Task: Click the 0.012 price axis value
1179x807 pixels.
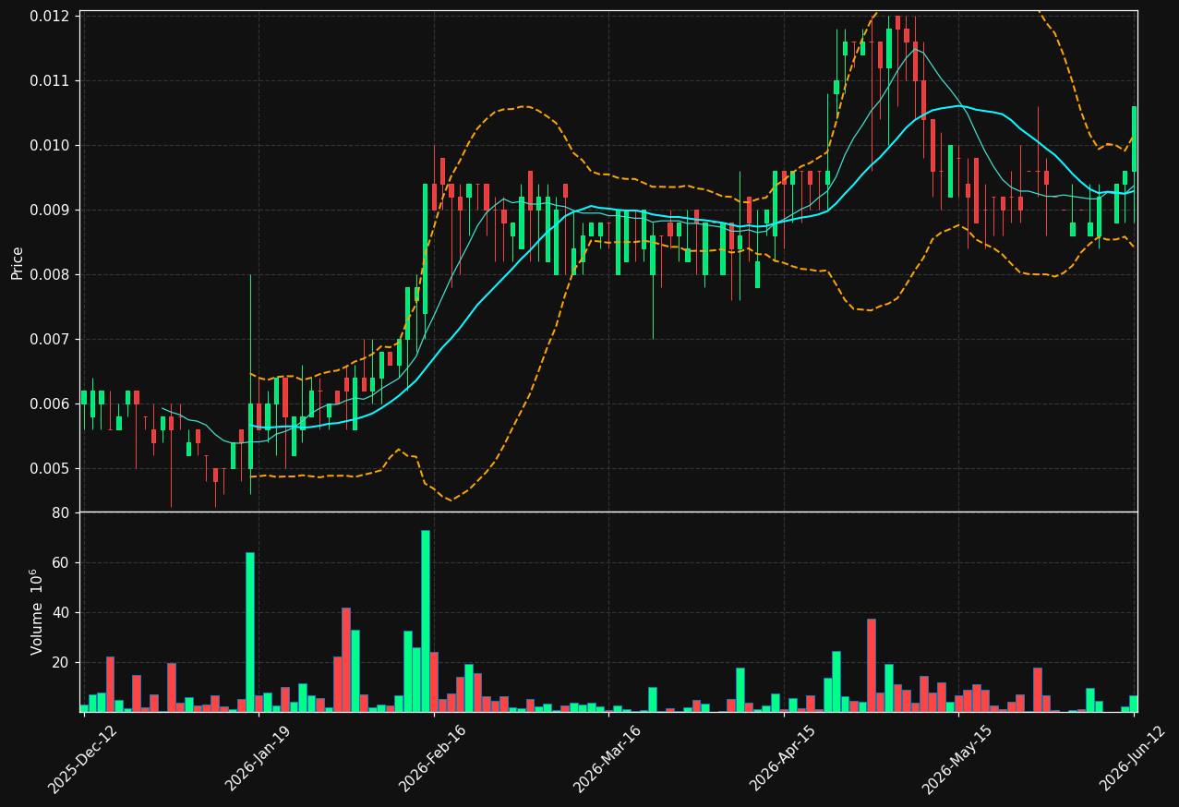Action: point(51,16)
